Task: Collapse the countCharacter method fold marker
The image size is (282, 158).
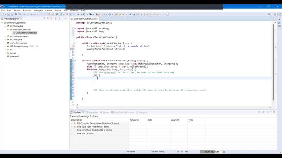Action: click(75, 61)
